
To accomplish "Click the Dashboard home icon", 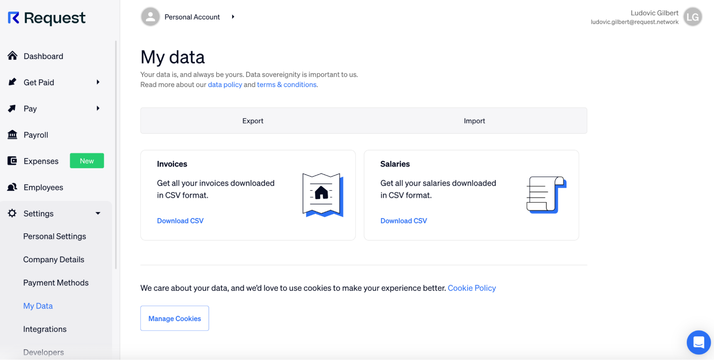I will 13,56.
